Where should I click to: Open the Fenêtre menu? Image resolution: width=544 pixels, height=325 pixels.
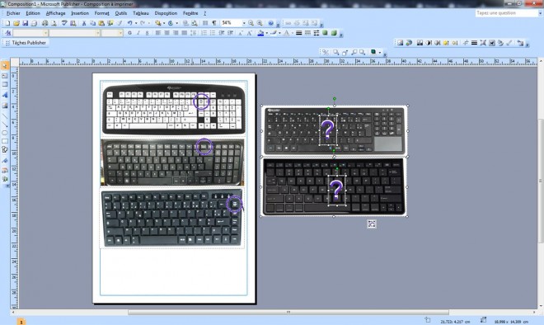pyautogui.click(x=190, y=13)
